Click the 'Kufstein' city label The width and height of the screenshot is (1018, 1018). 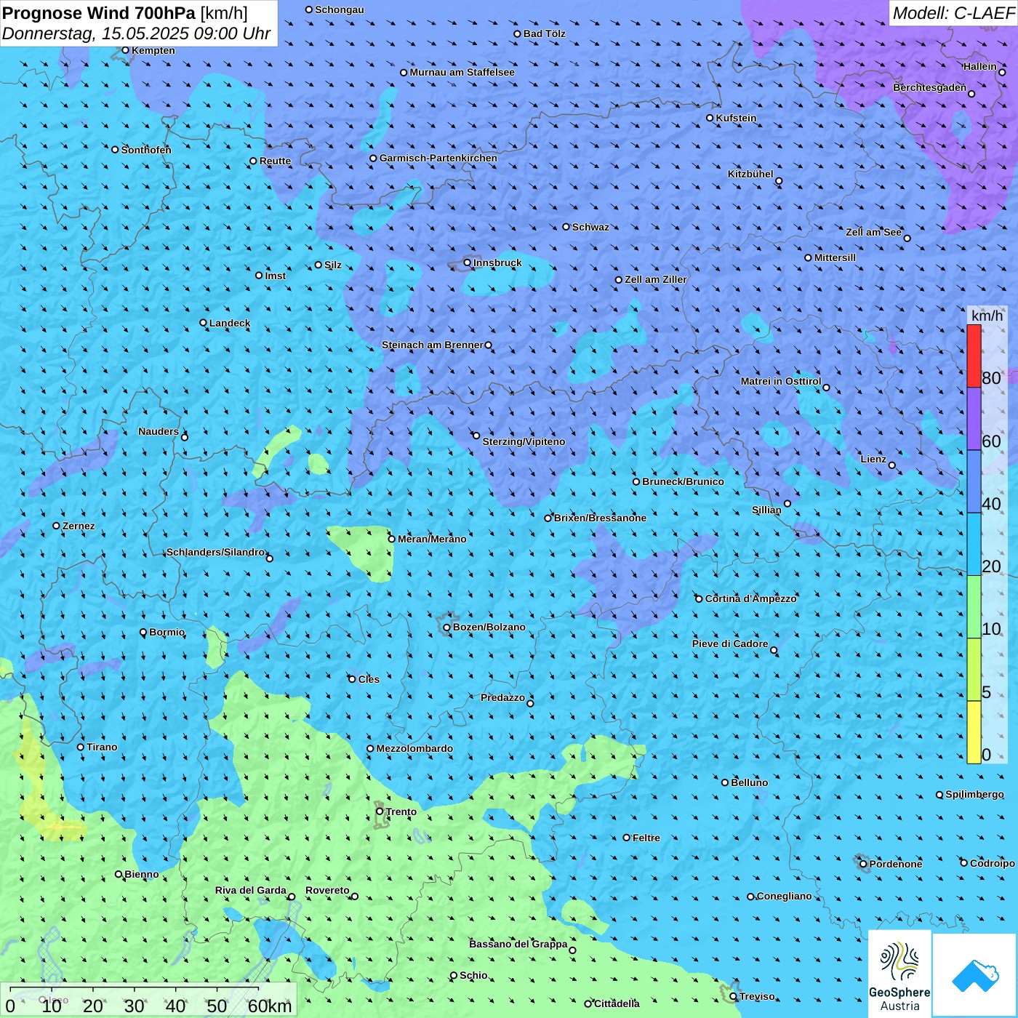pyautogui.click(x=736, y=118)
